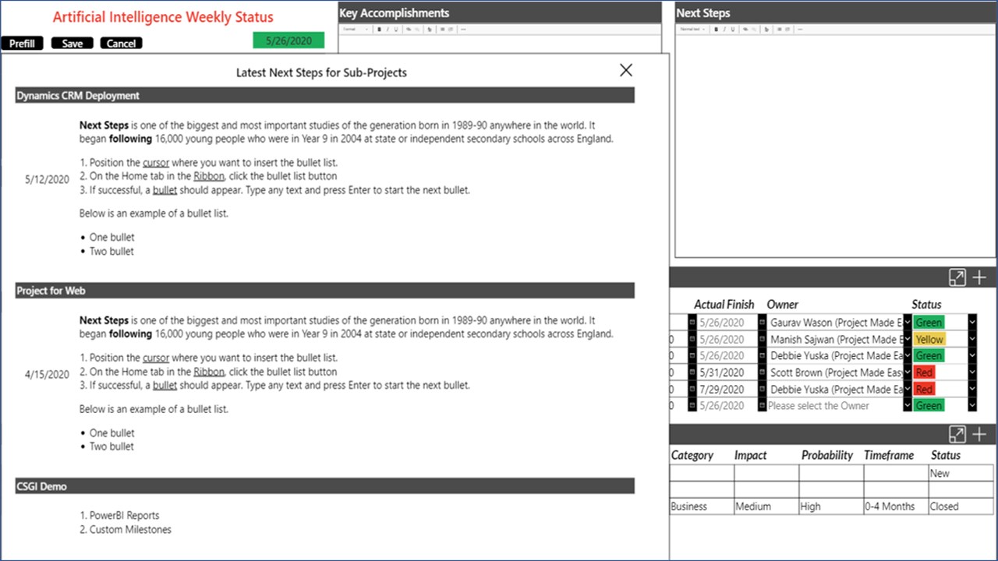Click the Project for Web section header
998x561 pixels.
(x=325, y=291)
